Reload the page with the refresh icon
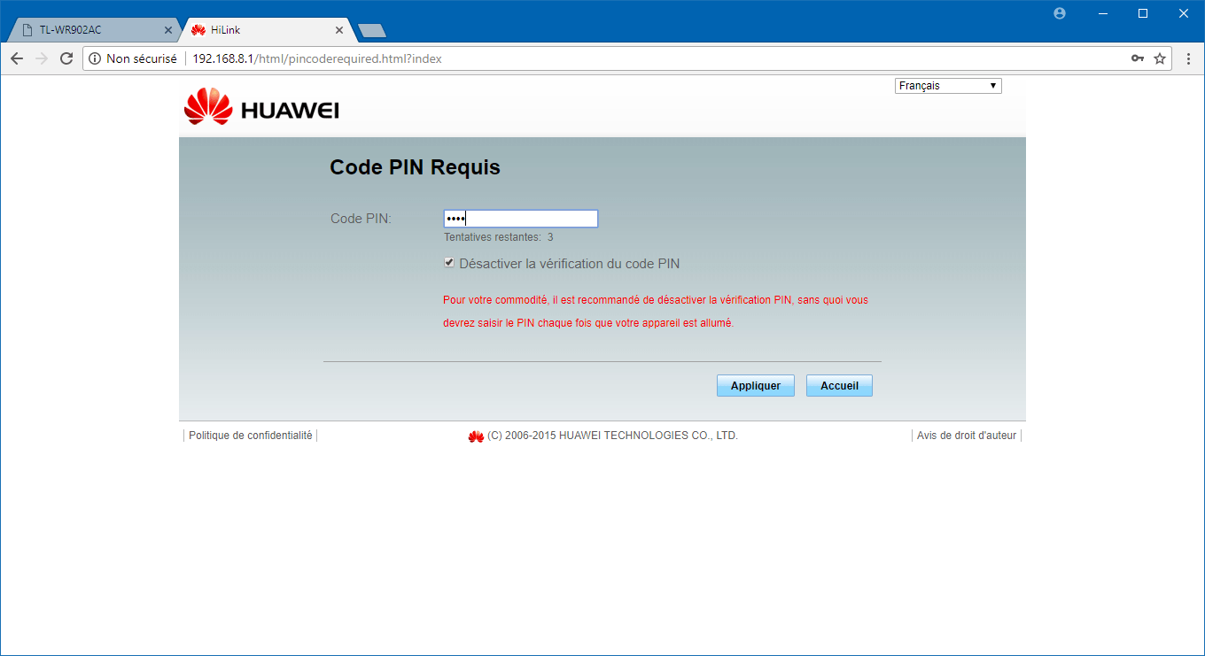The image size is (1205, 656). [x=66, y=58]
